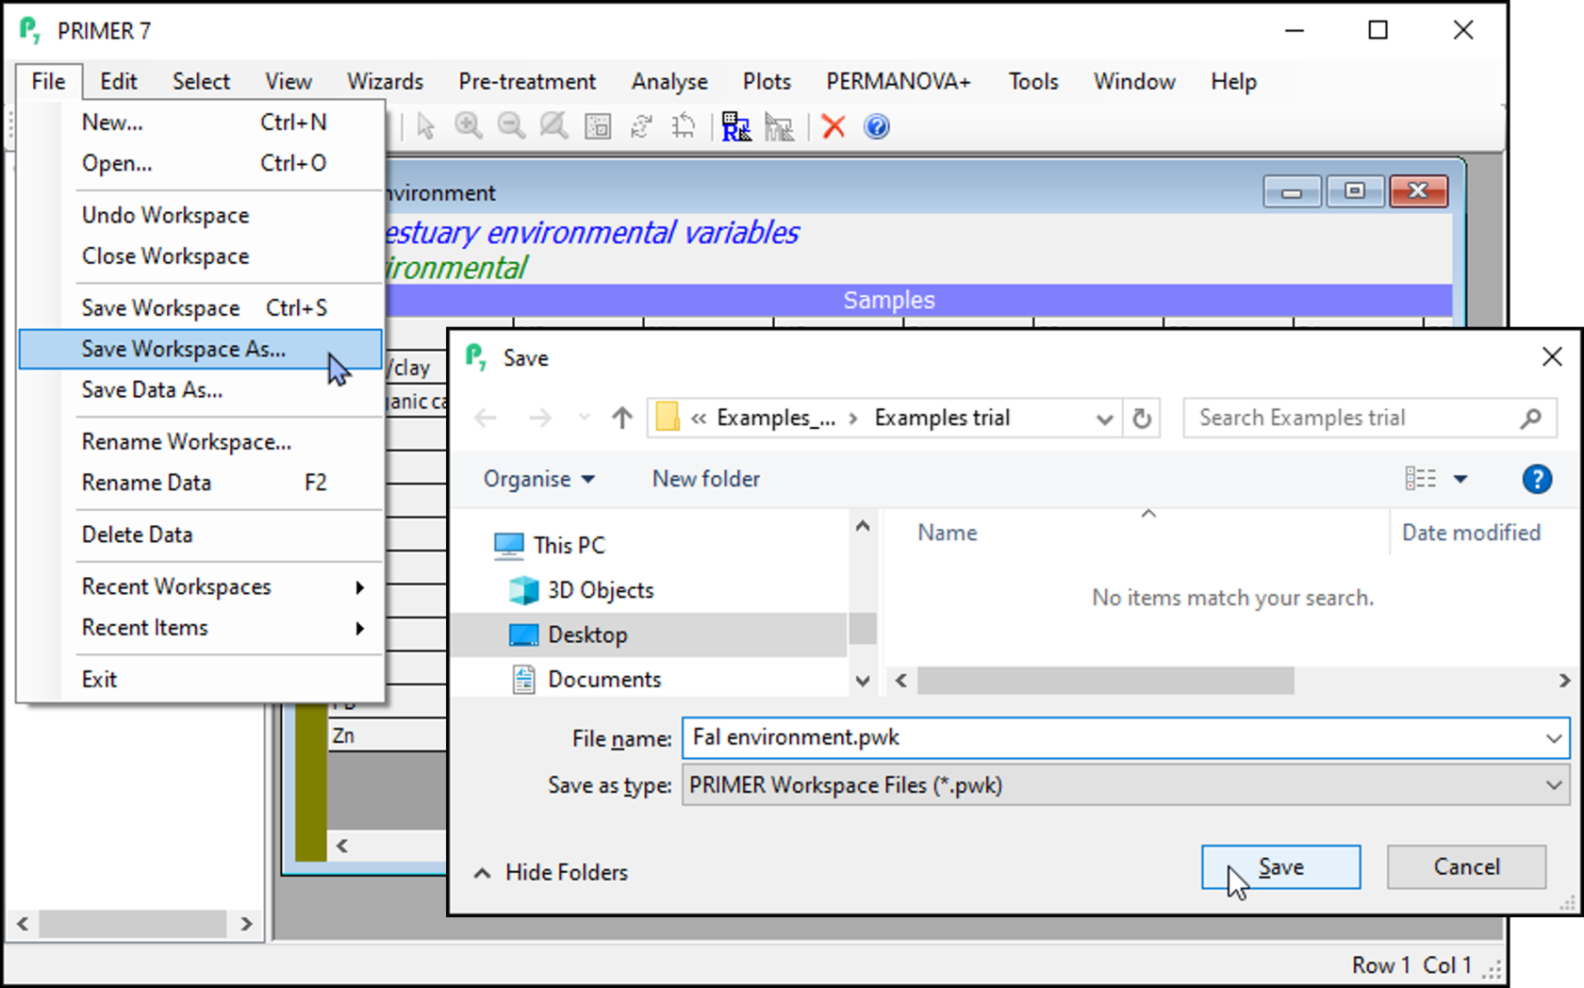Viewport: 1584px width, 988px height.
Task: Click the Name column header
Action: click(948, 533)
